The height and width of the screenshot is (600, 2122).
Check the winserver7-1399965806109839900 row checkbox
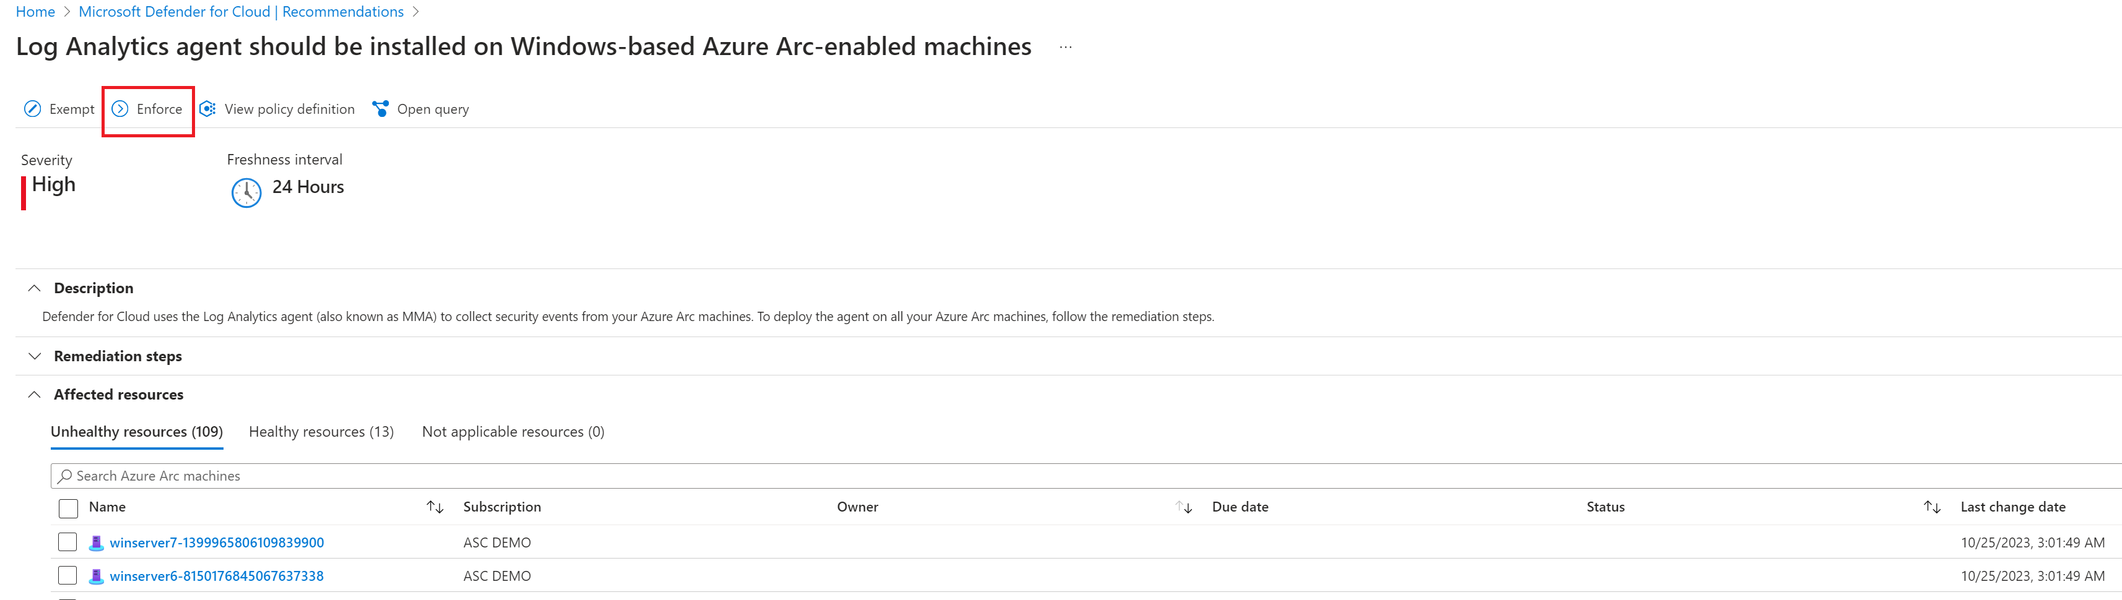(67, 542)
